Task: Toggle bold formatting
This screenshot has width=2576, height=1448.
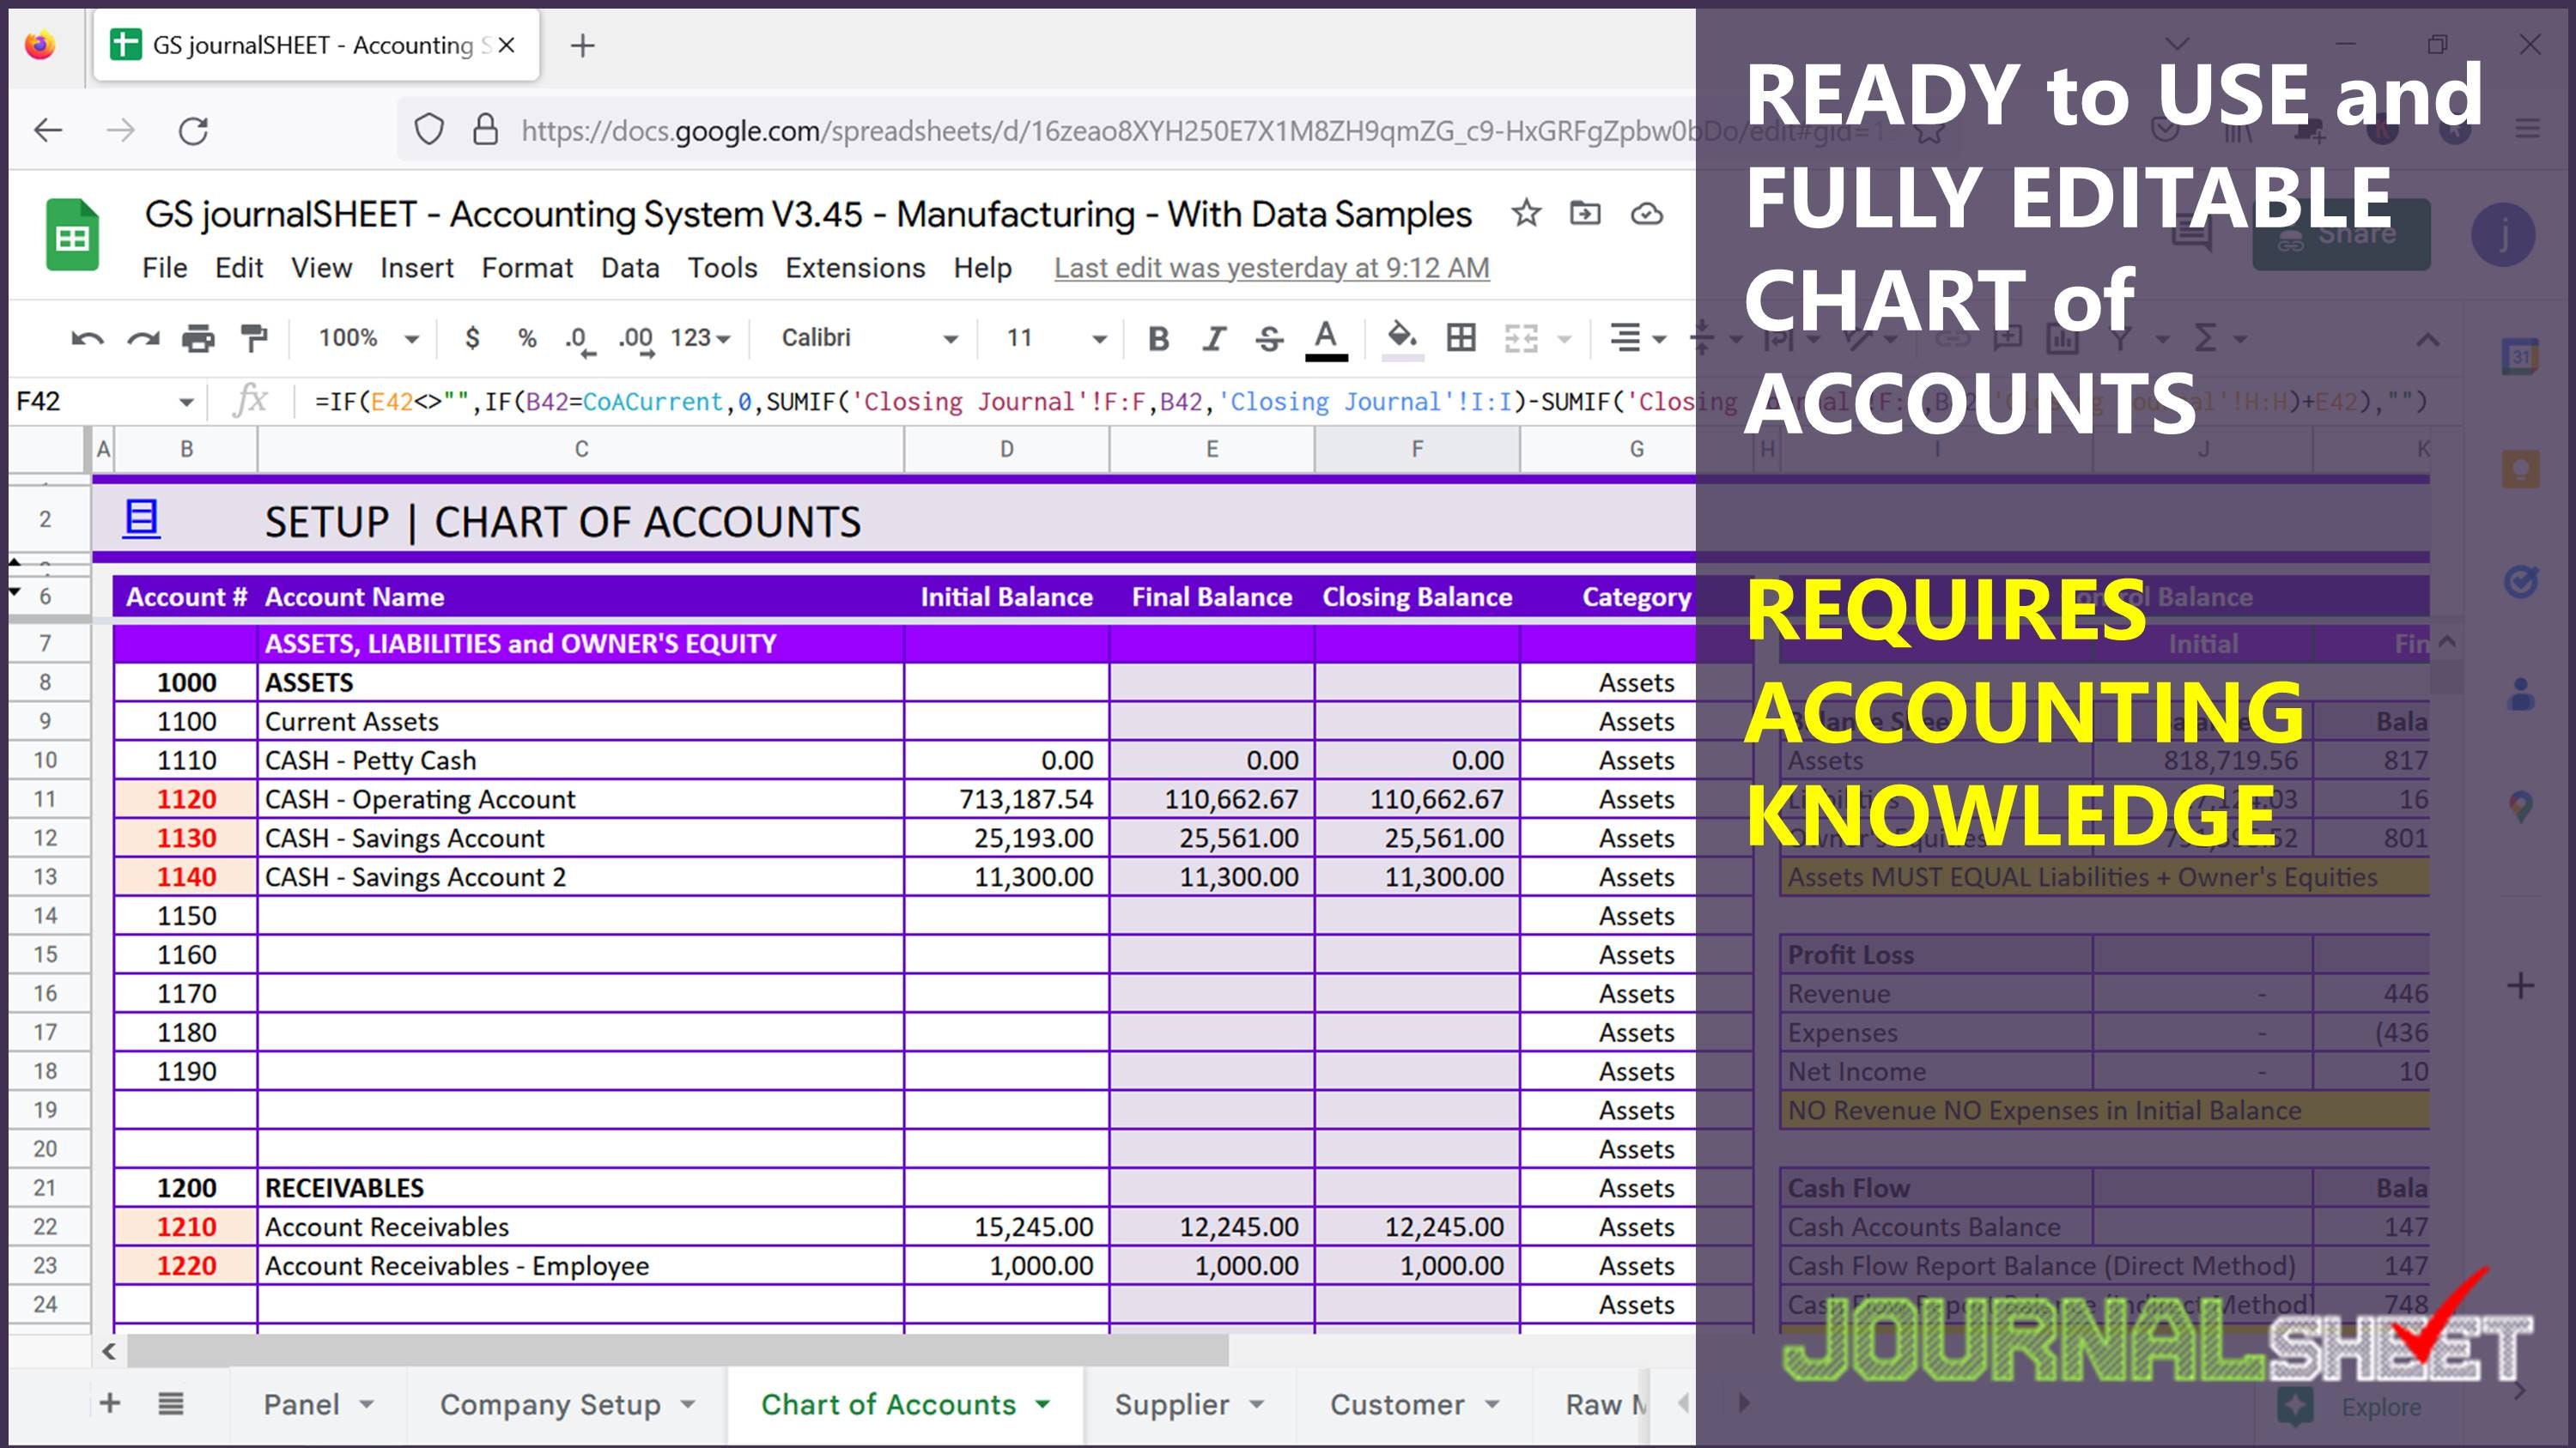Action: click(x=1158, y=339)
